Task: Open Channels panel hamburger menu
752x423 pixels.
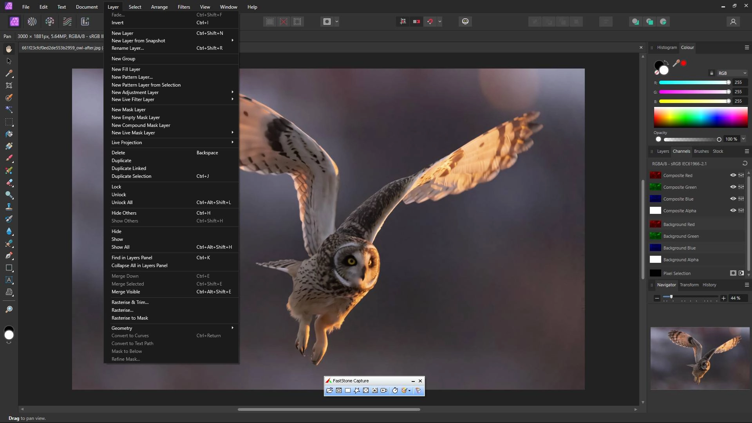Action: point(747,151)
